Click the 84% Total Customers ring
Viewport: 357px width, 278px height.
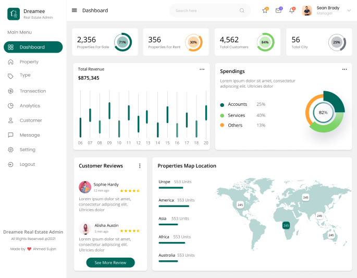pos(265,42)
